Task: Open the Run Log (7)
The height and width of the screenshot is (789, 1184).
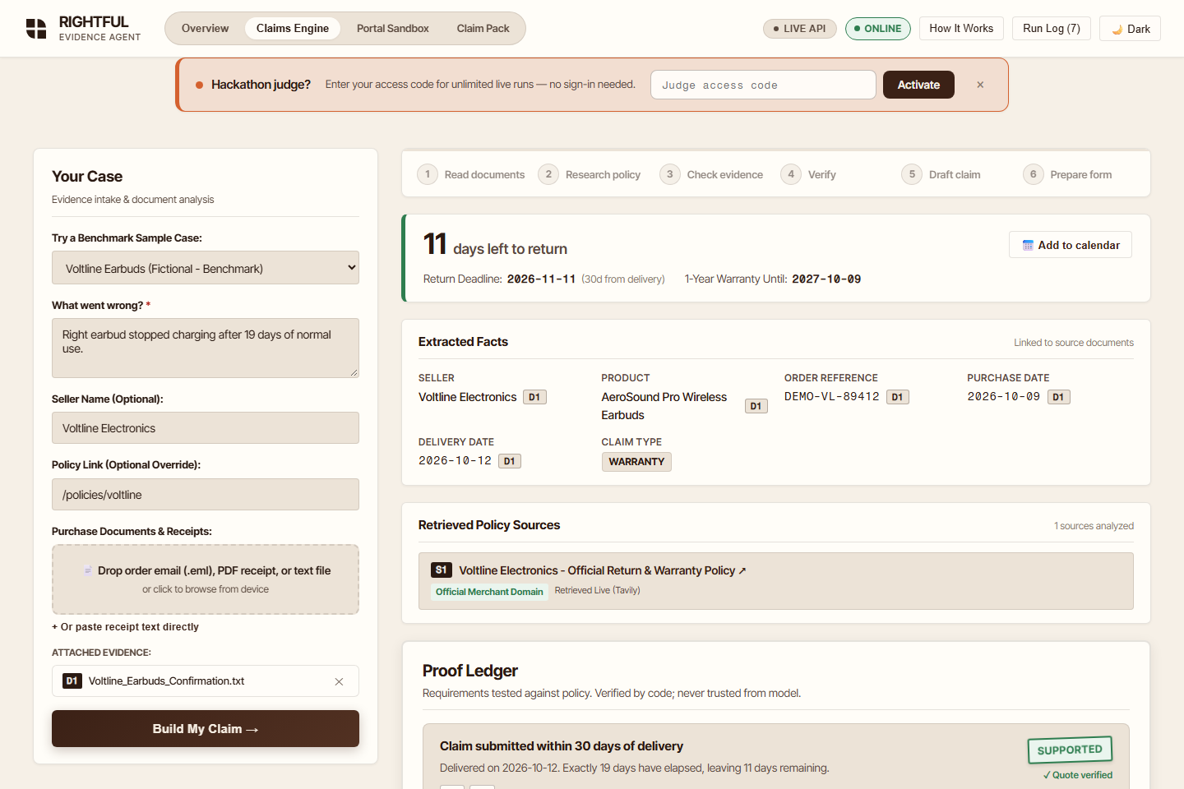Action: click(1052, 29)
